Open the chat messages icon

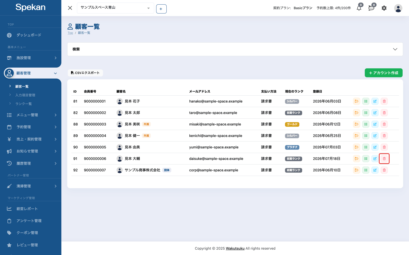[x=371, y=8]
